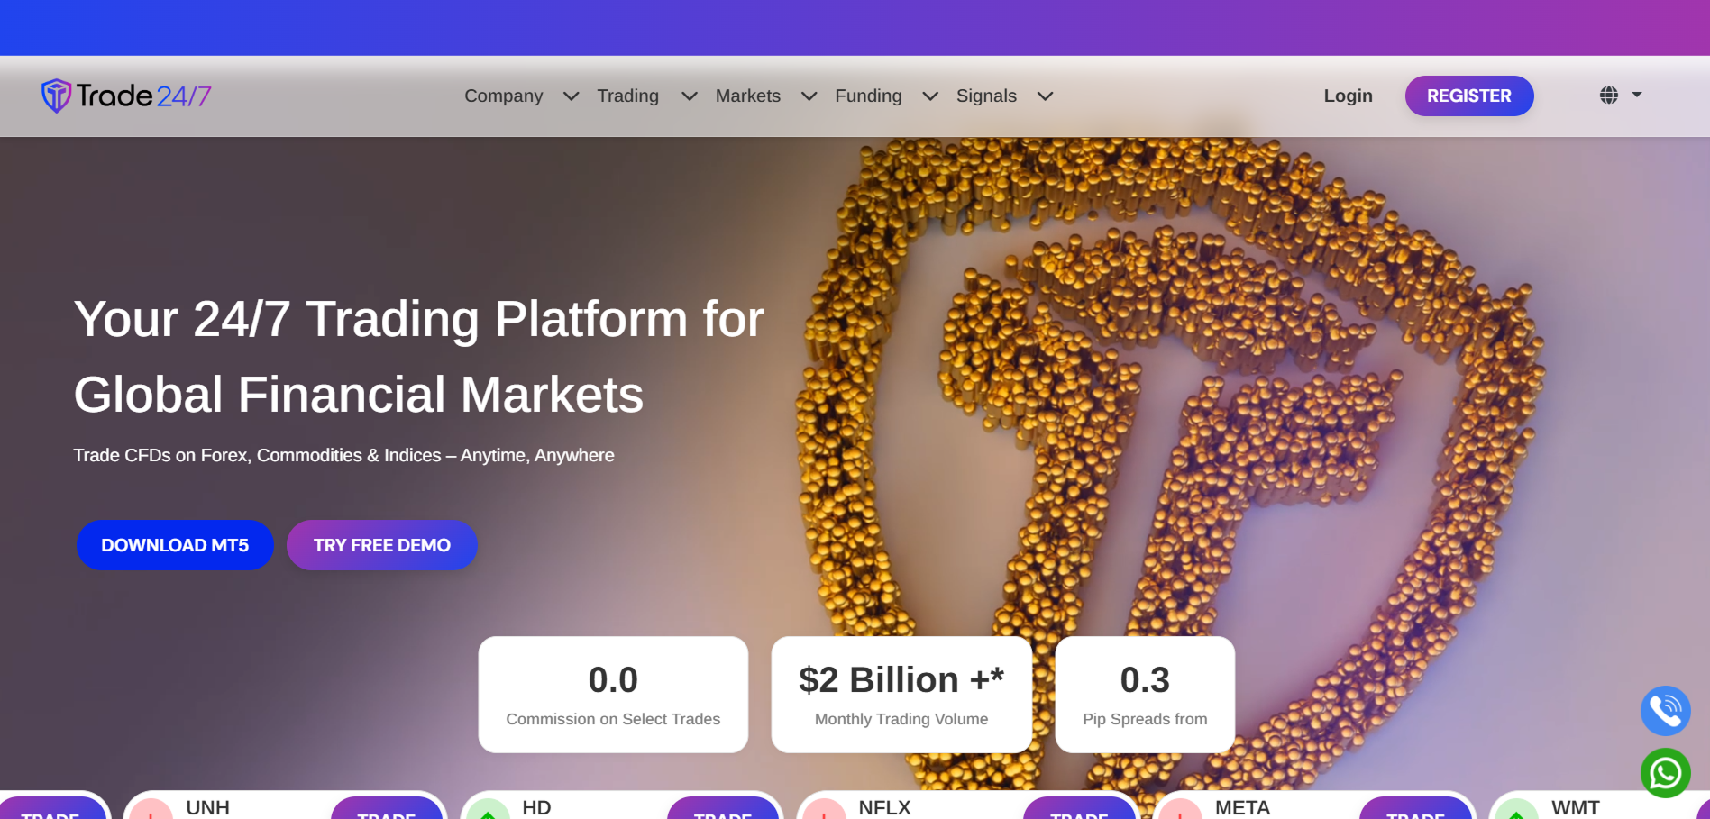
Task: Expand the Signals dropdown chevron
Action: [x=1045, y=96]
